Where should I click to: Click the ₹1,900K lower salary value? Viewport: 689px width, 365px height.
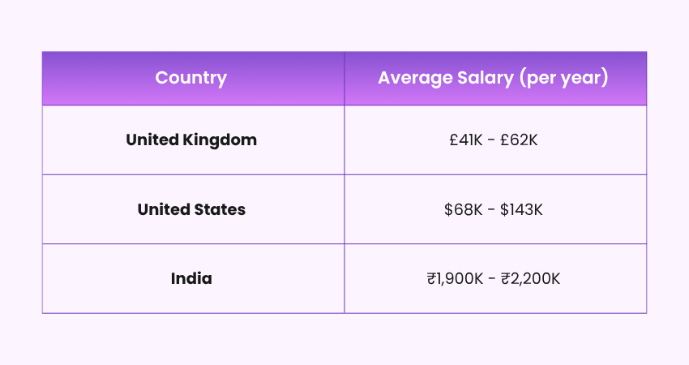[455, 278]
